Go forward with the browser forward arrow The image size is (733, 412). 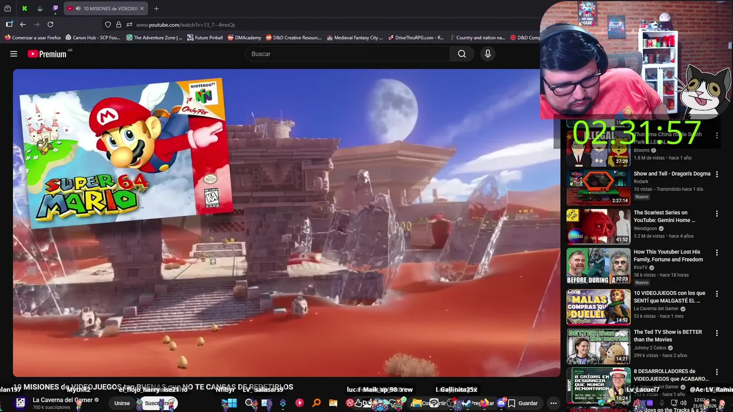pos(37,25)
